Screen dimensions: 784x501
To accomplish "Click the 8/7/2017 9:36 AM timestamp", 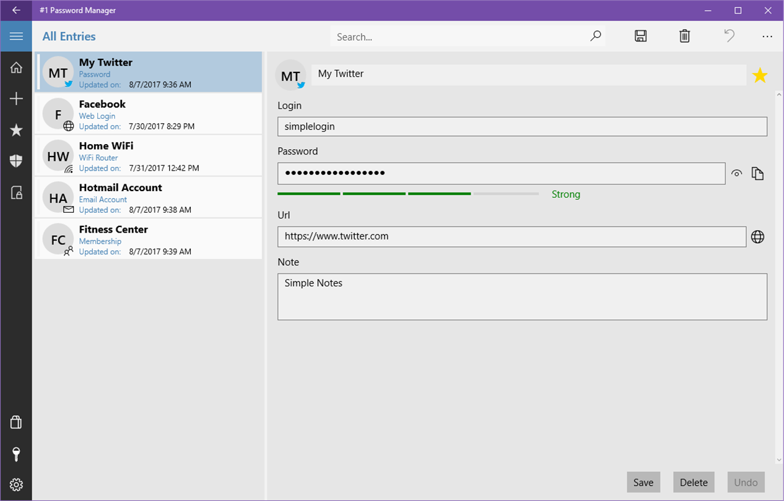I will coord(160,85).
